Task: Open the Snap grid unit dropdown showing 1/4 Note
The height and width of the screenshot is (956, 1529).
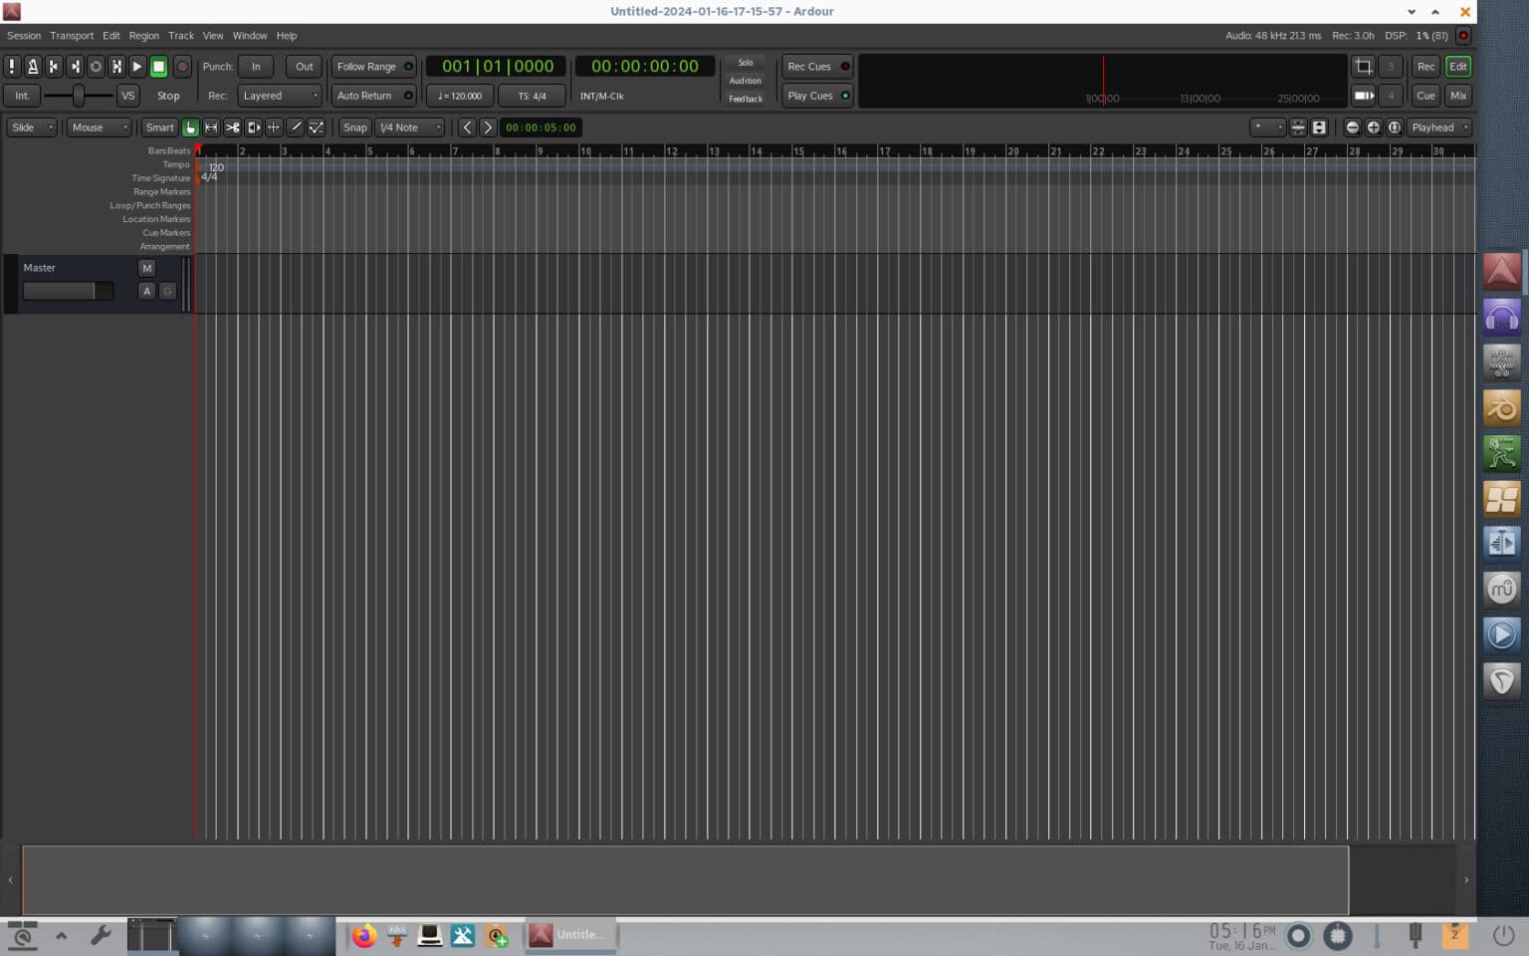Action: click(408, 127)
